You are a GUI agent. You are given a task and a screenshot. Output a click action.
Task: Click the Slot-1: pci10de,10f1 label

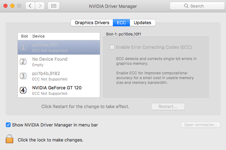click(123, 34)
